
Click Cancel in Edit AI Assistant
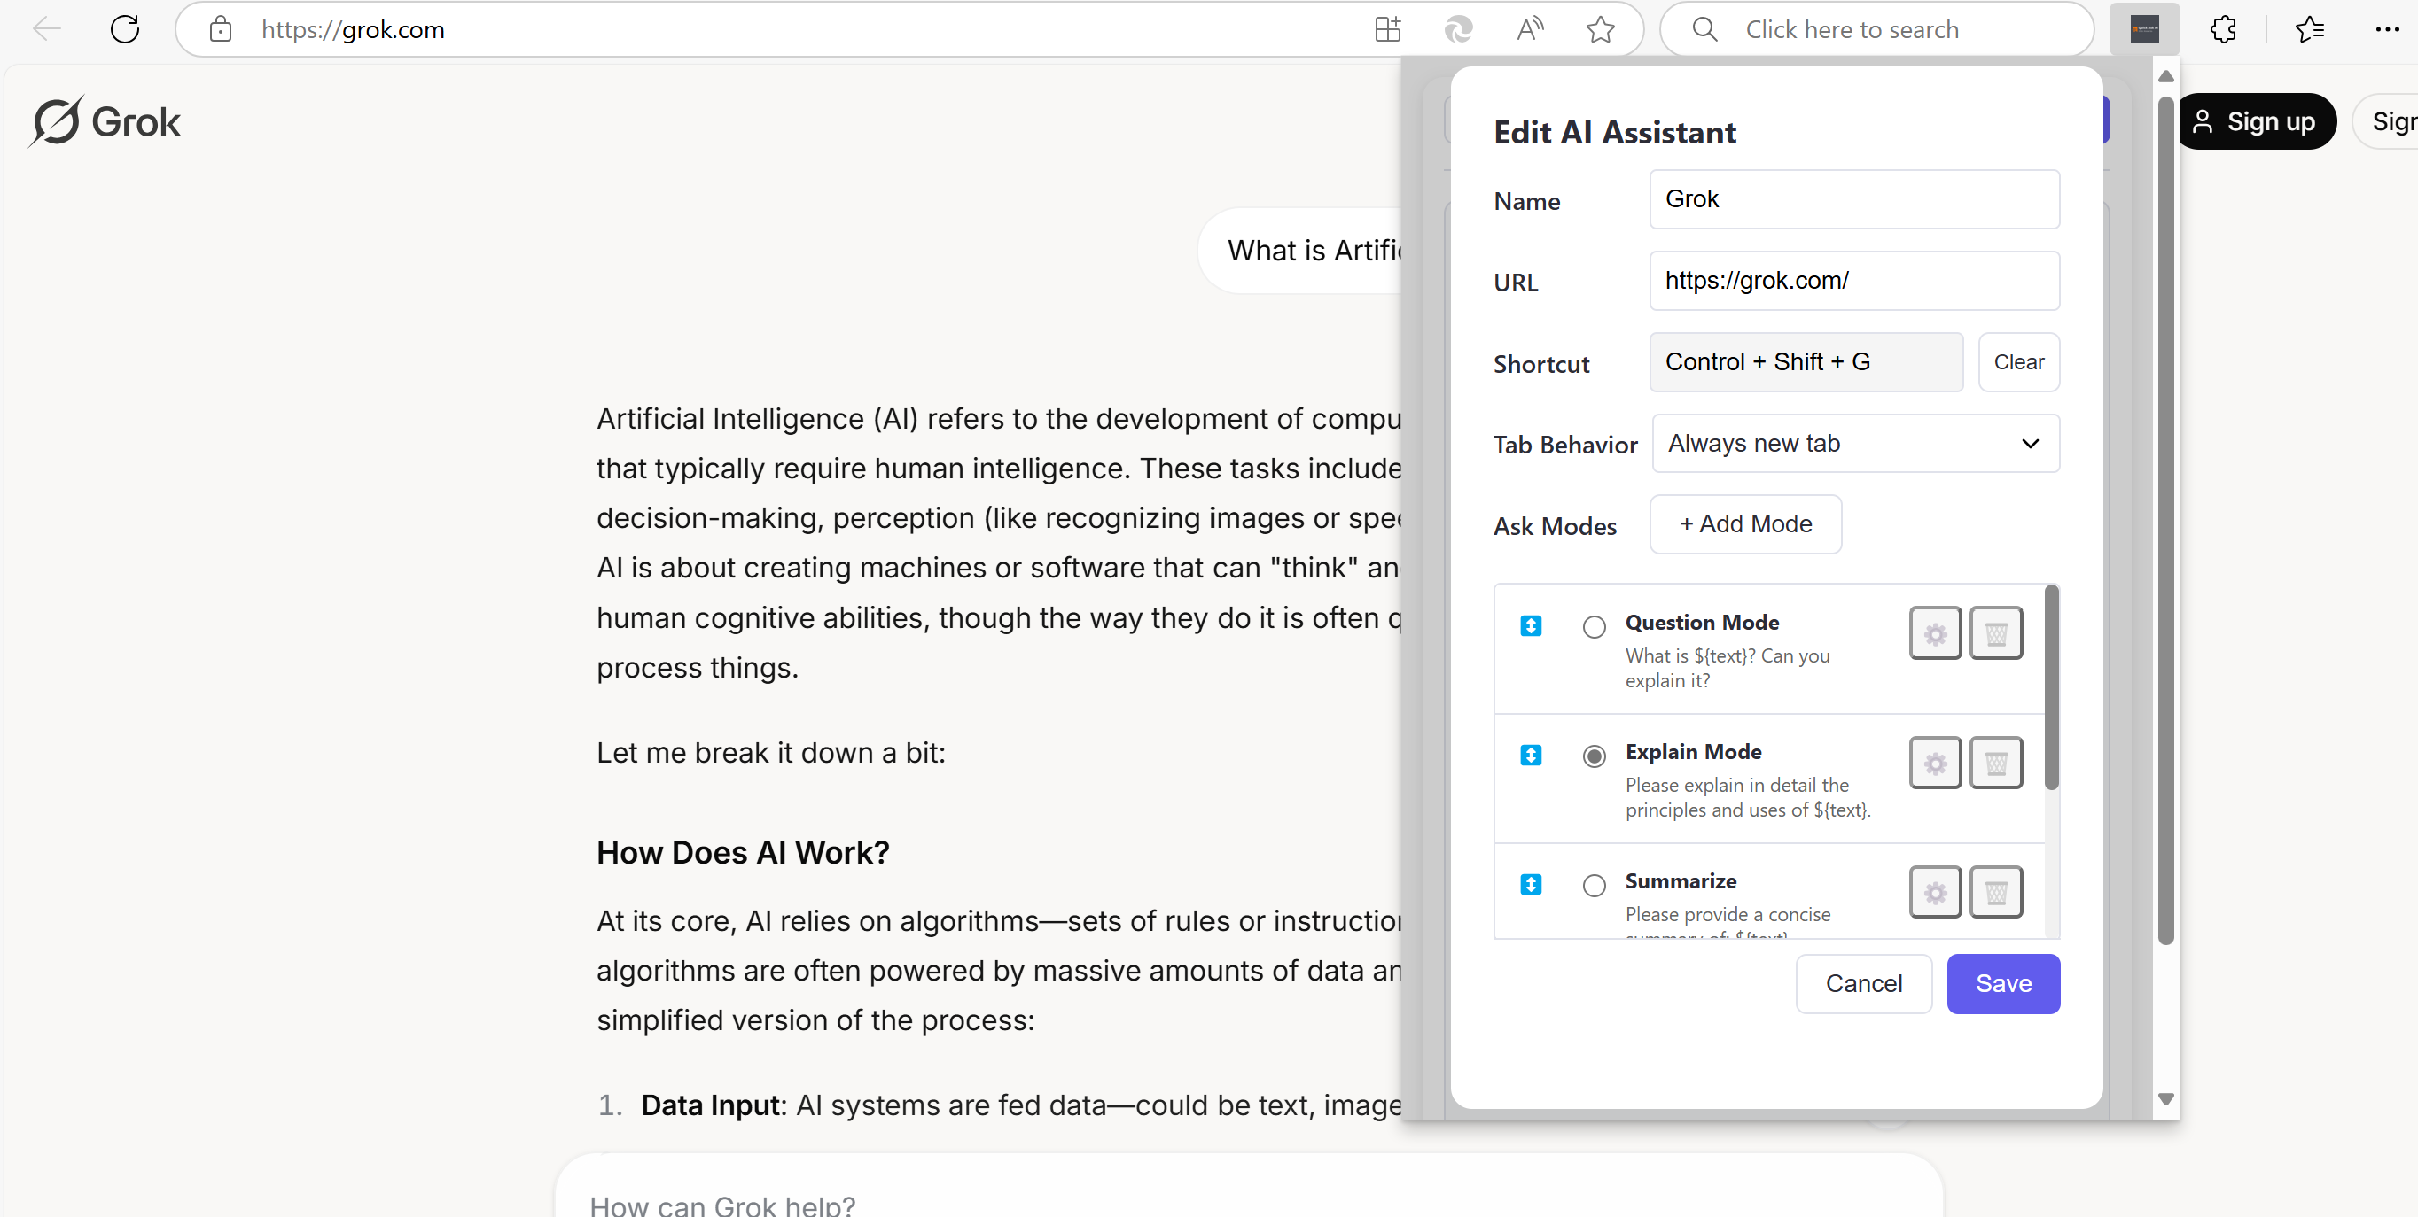pos(1863,983)
